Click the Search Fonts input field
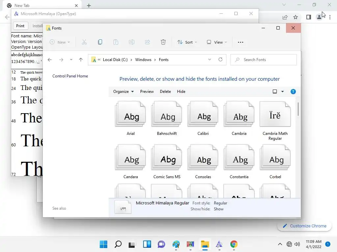This screenshot has width=337, height=252. point(264,60)
